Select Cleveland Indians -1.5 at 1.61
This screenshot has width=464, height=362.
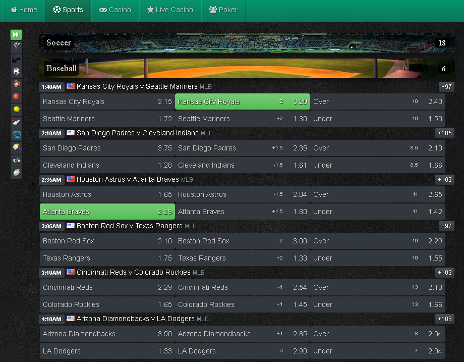(x=243, y=165)
